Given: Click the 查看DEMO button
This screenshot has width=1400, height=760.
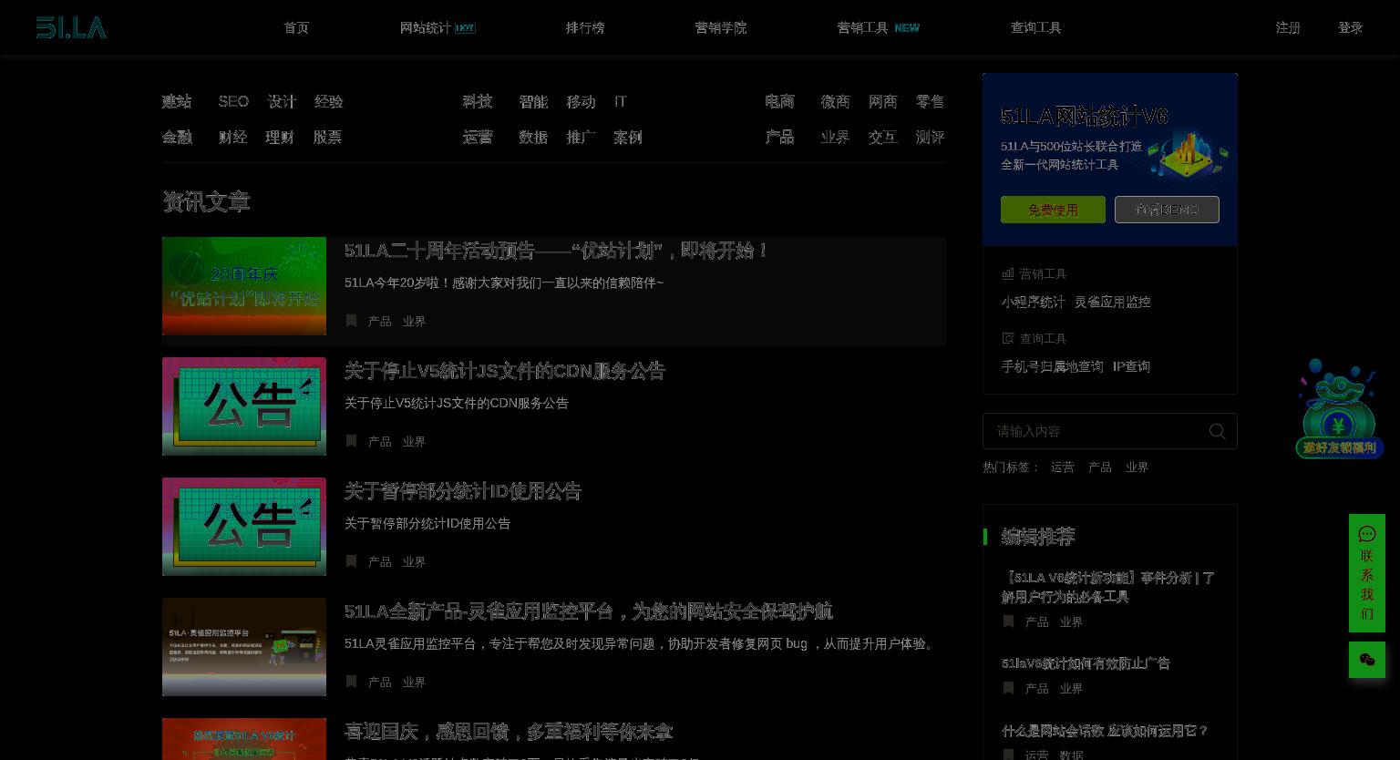Looking at the screenshot, I should tap(1167, 210).
